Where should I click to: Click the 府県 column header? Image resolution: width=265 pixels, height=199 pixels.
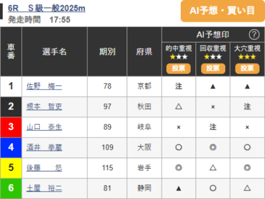pos(144,52)
